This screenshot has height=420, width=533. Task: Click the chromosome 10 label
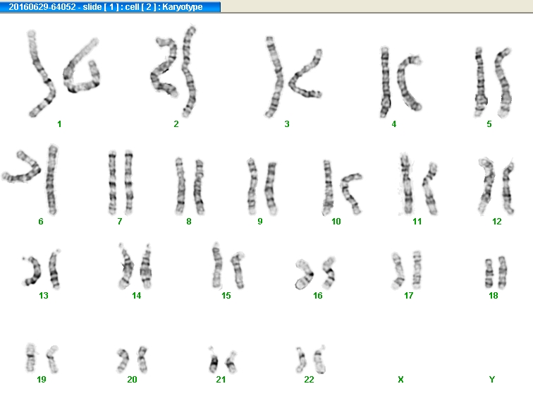[336, 222]
